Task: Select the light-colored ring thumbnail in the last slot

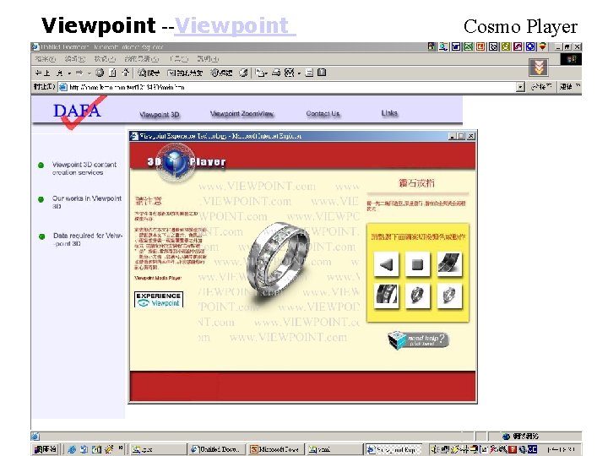Action: point(449,296)
